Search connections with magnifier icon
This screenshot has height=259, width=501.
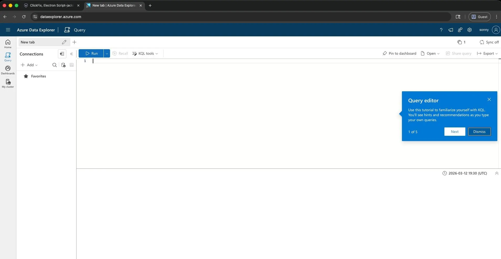point(55,65)
